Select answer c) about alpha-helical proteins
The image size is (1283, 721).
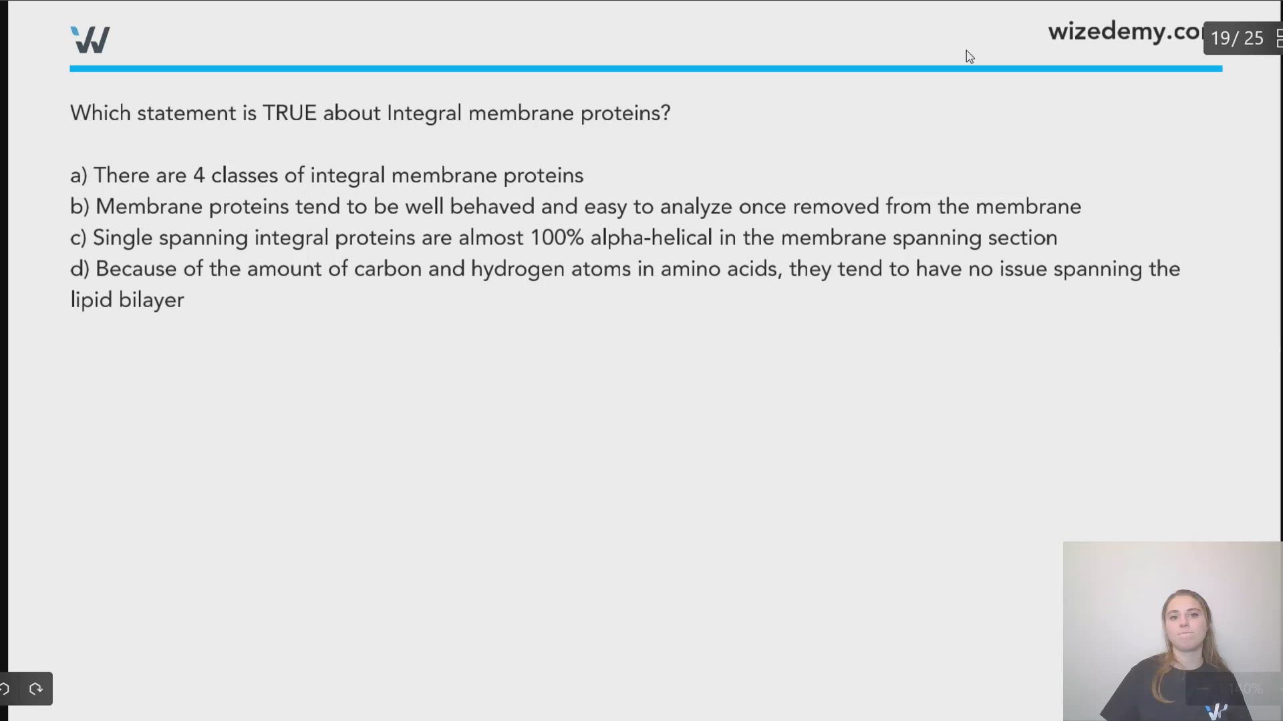[x=563, y=238]
